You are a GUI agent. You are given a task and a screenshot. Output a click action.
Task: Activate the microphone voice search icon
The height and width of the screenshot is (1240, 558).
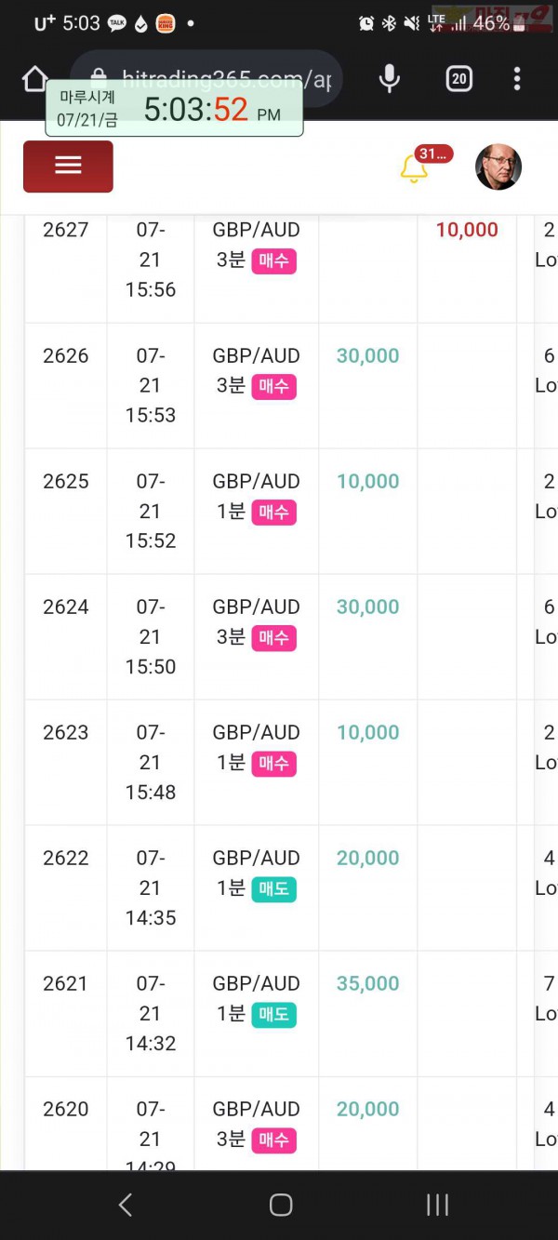pyautogui.click(x=390, y=79)
